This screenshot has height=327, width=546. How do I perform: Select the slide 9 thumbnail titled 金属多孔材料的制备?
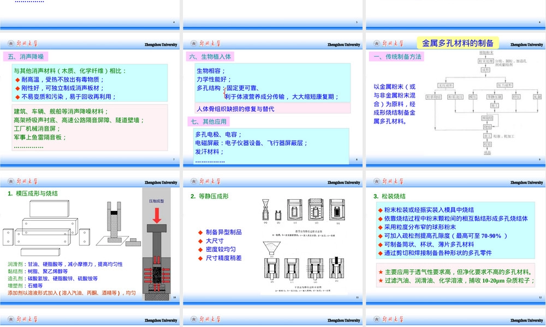456,100
